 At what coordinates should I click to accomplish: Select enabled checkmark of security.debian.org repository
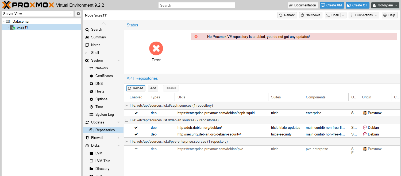coord(136,134)
